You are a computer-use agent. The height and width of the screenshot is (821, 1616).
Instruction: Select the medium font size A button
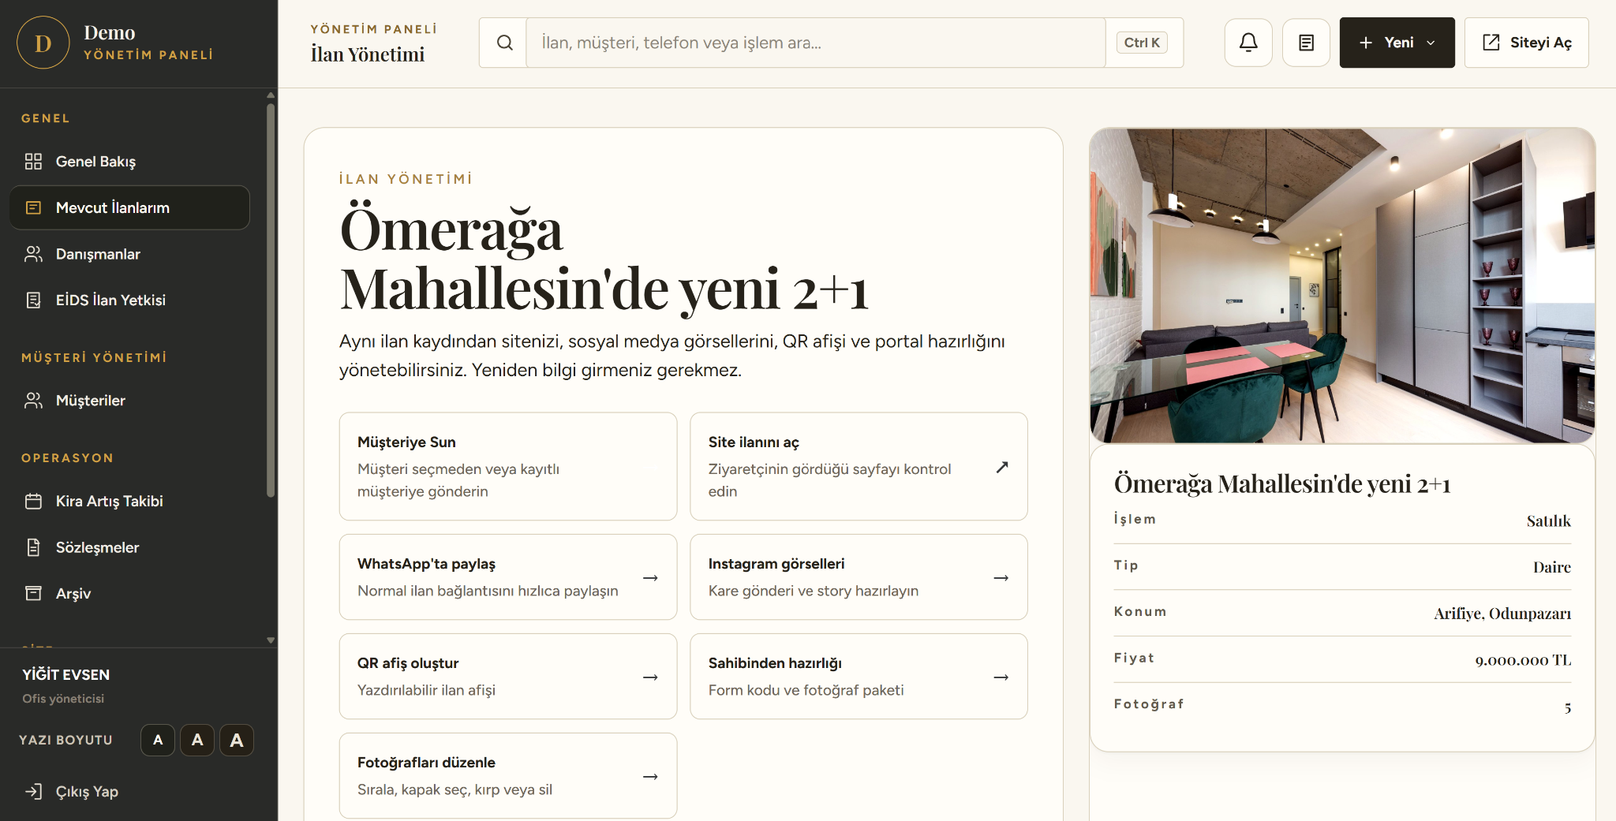coord(197,740)
